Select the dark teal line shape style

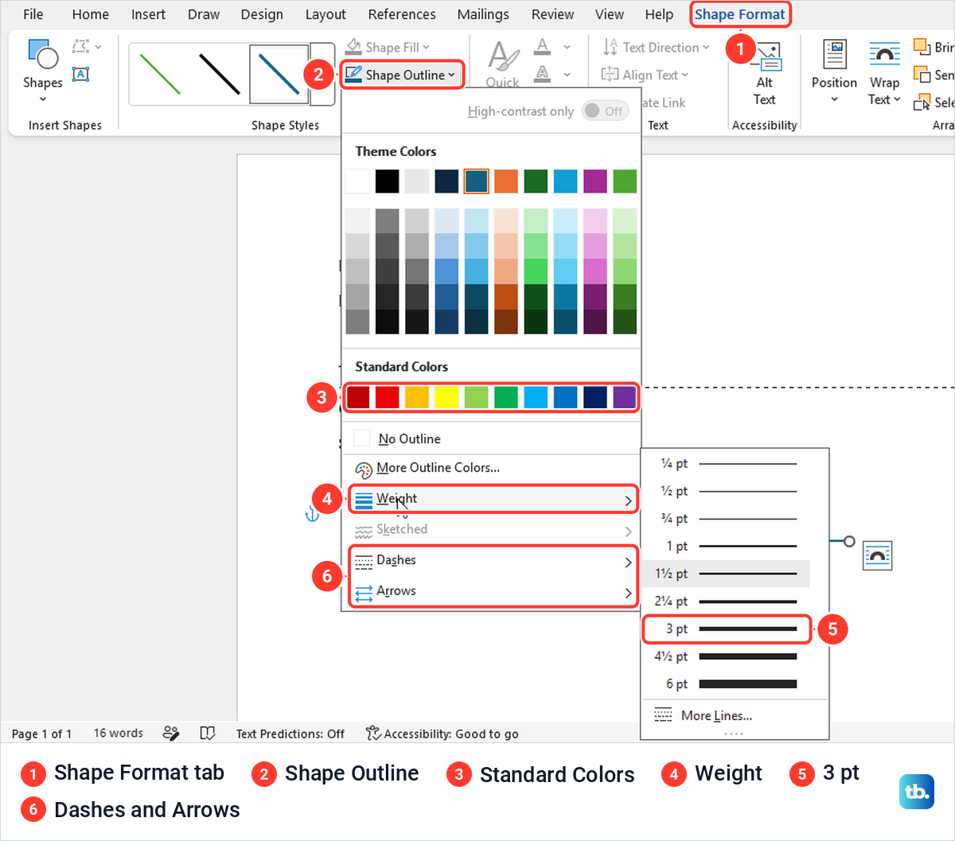tap(279, 74)
